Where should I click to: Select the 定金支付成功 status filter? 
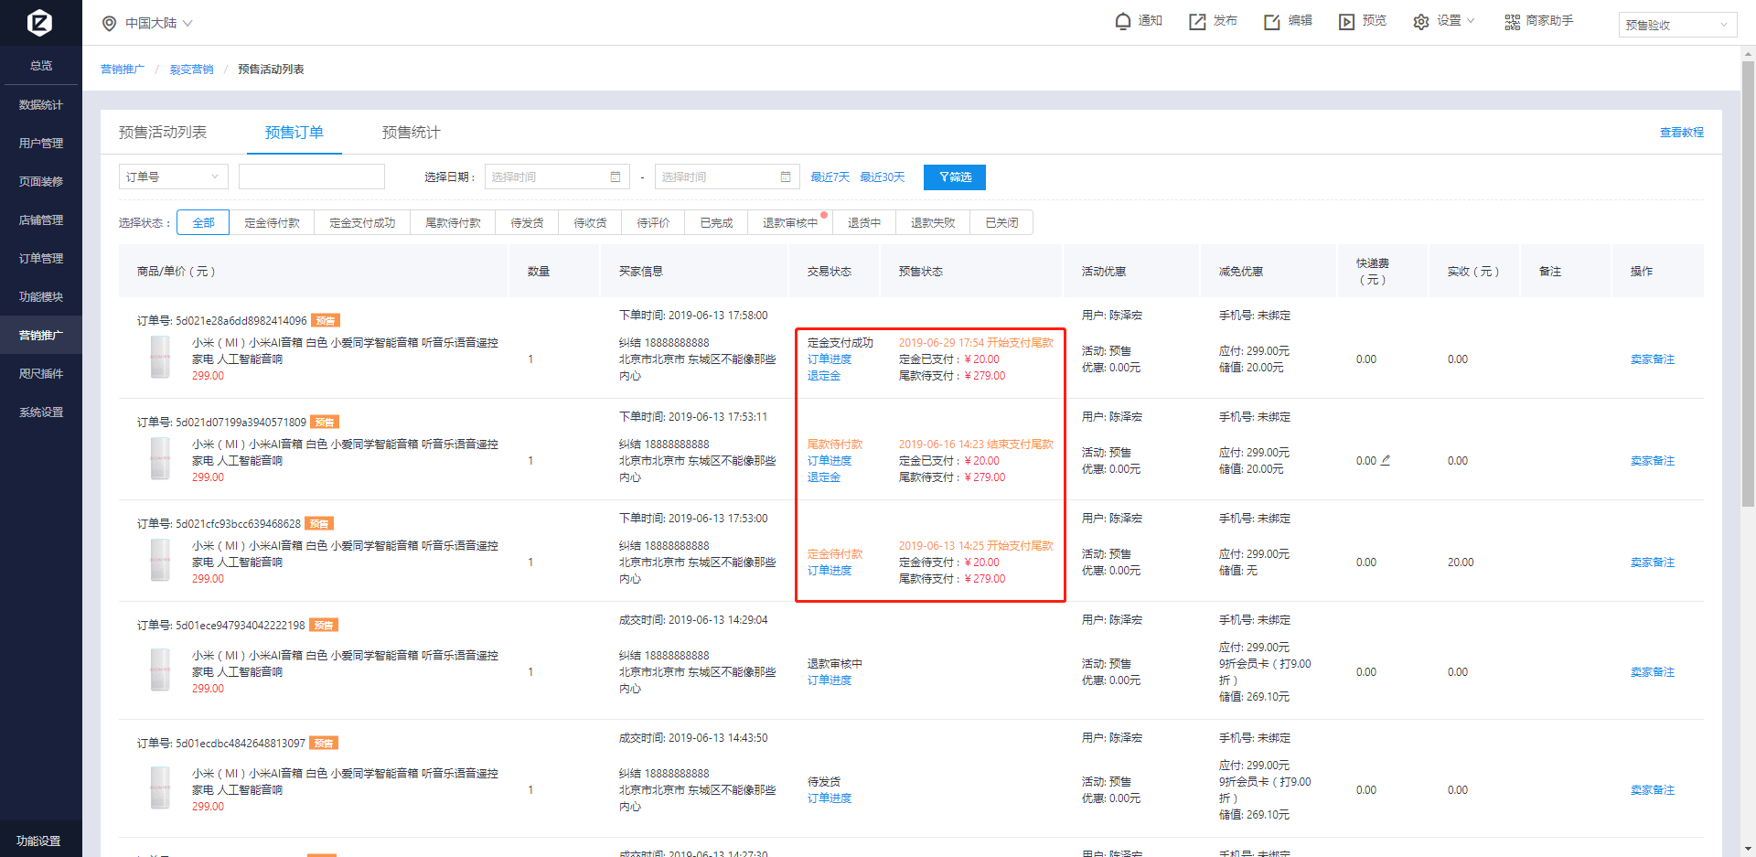[362, 222]
